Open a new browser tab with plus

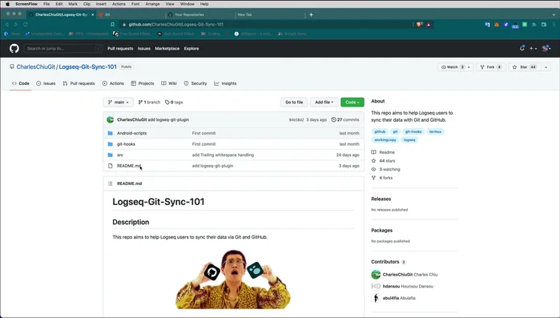point(311,14)
